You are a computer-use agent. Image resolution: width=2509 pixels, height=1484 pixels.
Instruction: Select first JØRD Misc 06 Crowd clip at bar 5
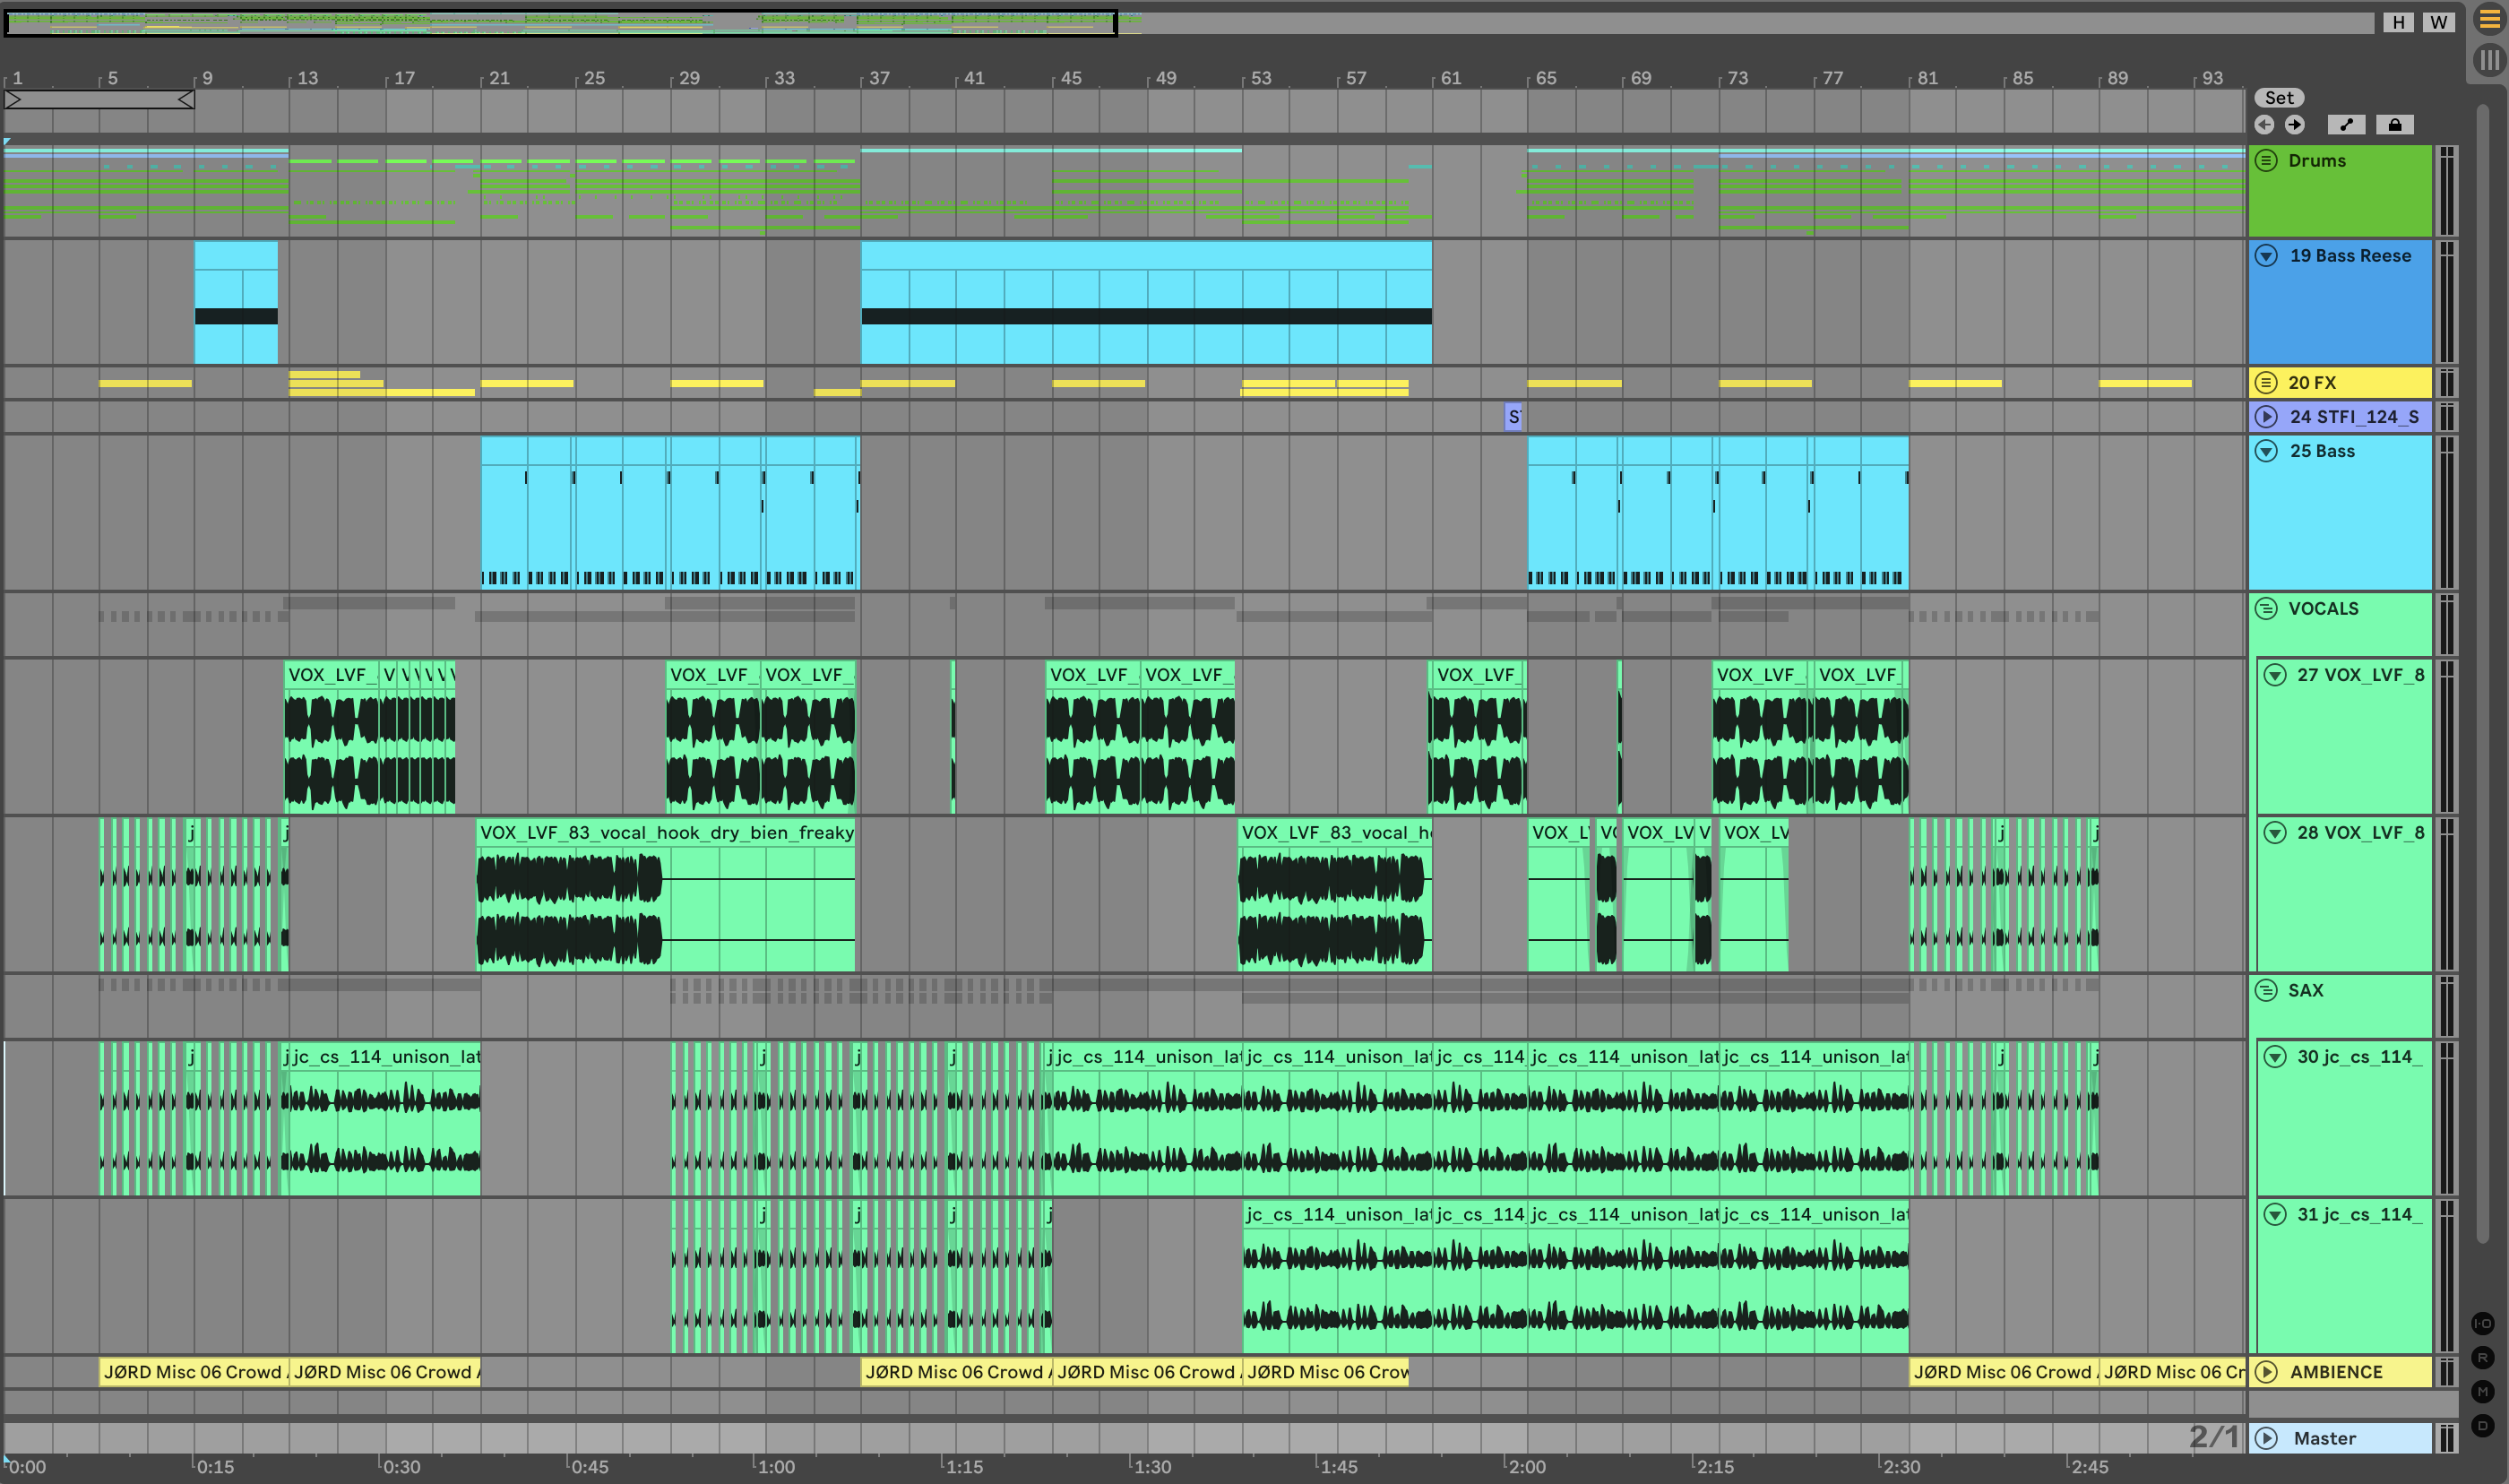[194, 1372]
